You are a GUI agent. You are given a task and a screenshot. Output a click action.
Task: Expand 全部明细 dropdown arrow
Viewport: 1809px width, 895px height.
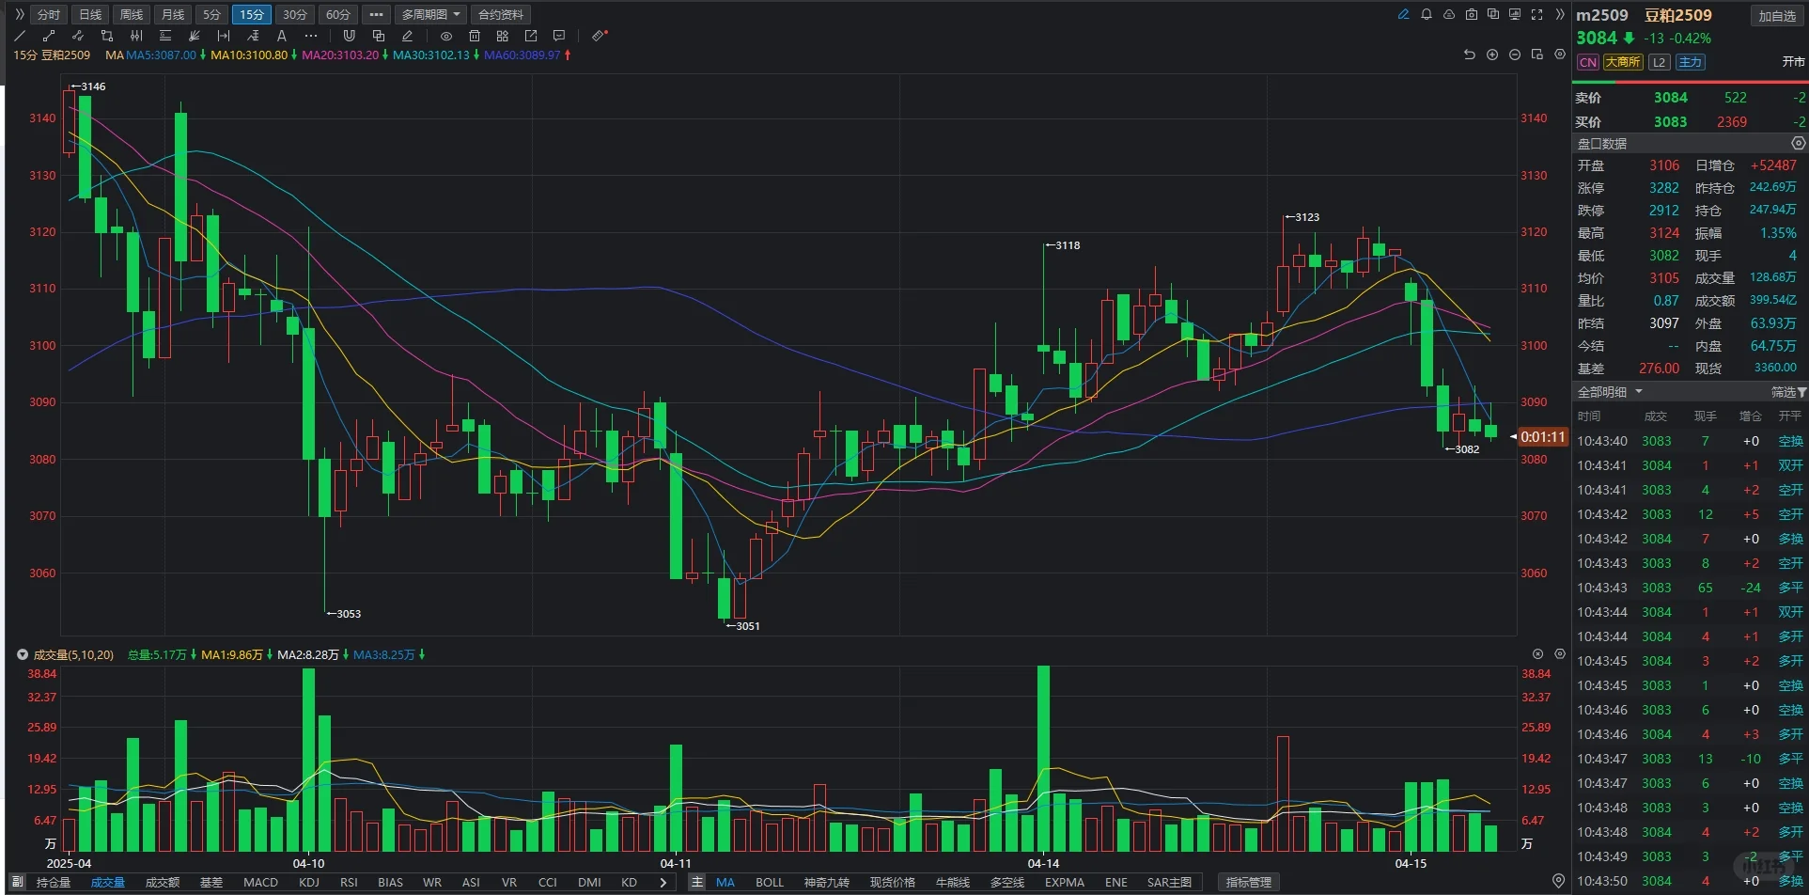coord(1639,391)
